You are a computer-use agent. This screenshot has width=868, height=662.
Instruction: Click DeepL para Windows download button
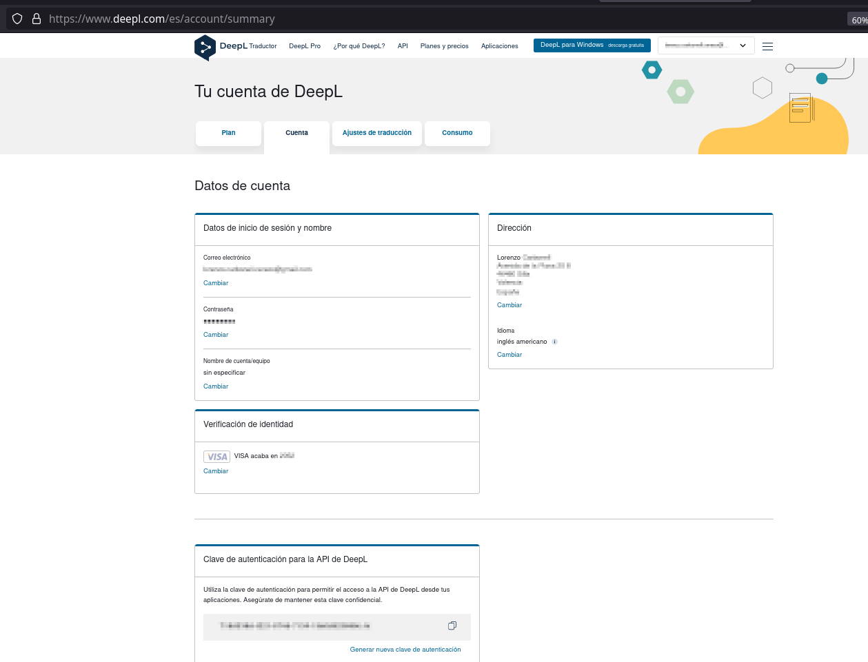(x=592, y=45)
